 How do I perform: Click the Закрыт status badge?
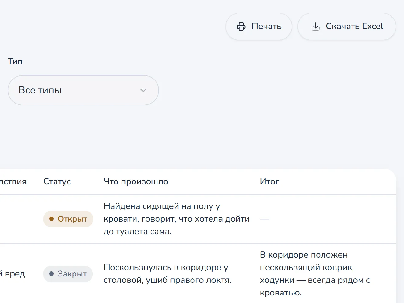(x=68, y=274)
